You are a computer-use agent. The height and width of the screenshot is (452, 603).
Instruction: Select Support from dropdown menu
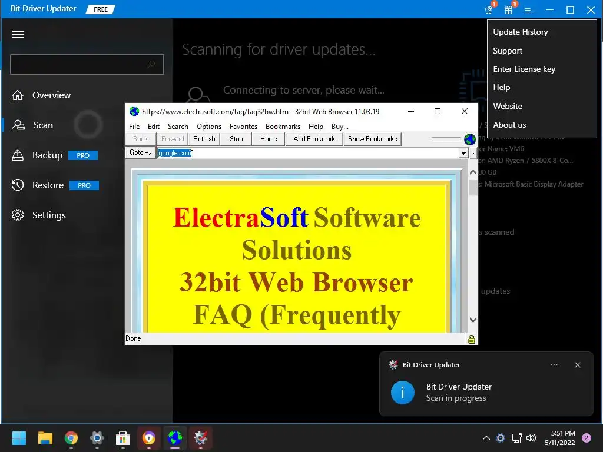(x=508, y=51)
